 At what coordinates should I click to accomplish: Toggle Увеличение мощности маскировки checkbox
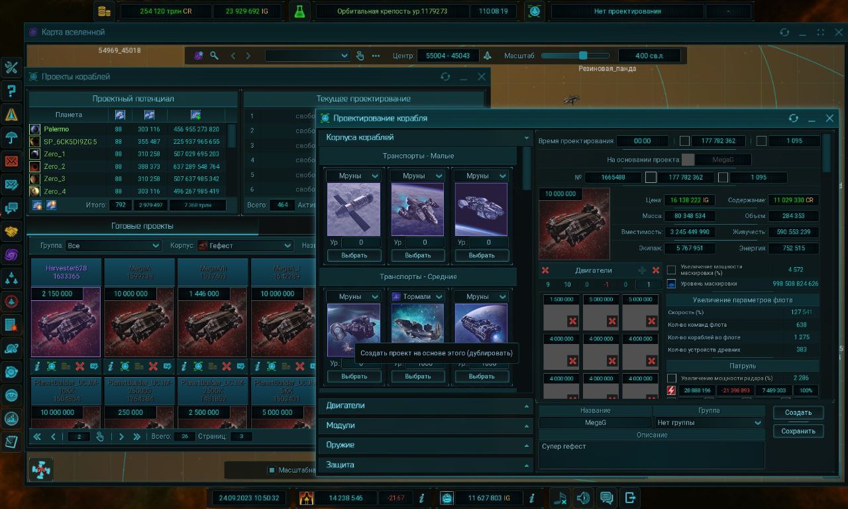672,270
